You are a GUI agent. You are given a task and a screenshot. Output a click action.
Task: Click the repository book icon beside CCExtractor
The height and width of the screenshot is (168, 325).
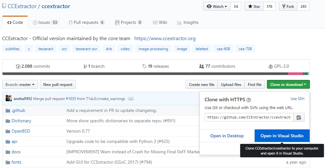click(x=4, y=6)
